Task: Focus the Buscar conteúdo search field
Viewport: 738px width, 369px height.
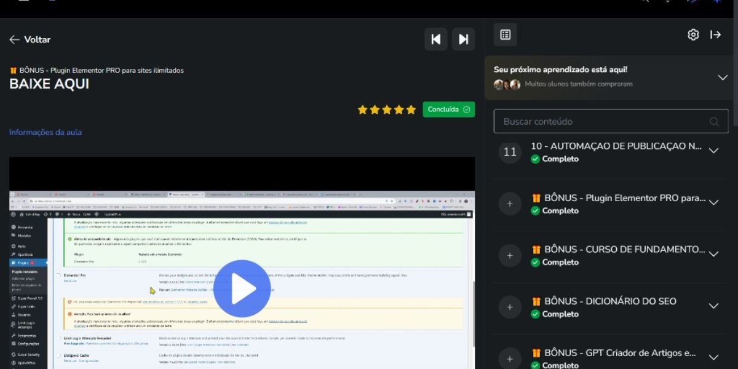Action: point(611,121)
